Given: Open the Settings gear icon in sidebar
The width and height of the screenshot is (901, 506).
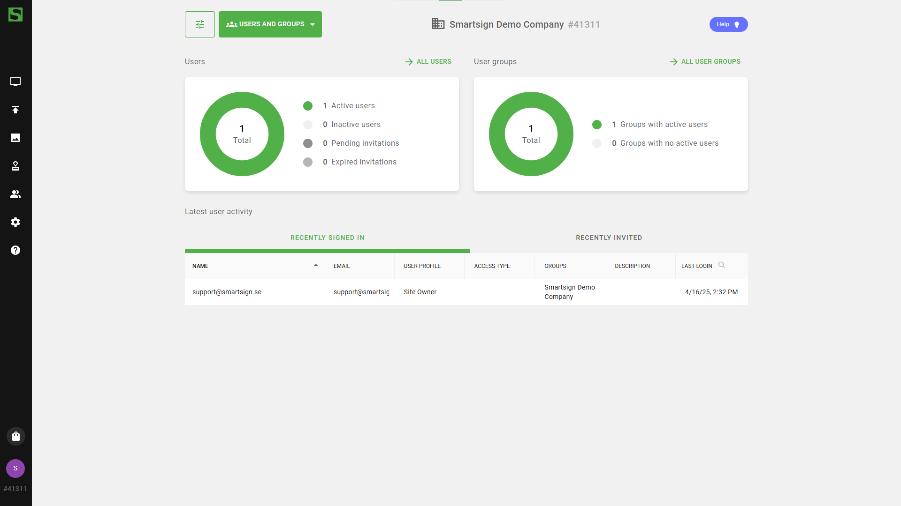Looking at the screenshot, I should 15,222.
